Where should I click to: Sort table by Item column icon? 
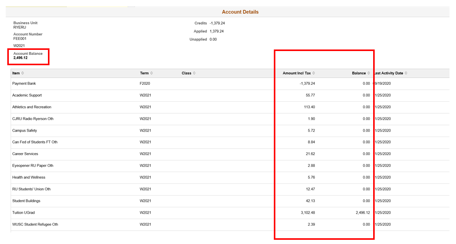23,73
